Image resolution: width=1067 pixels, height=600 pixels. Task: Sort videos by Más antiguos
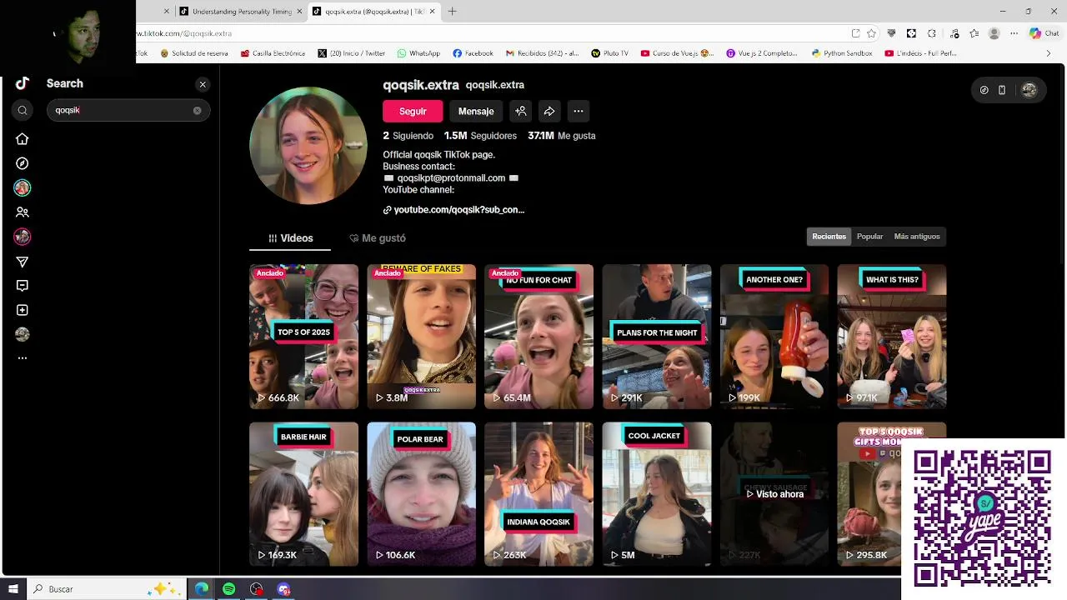click(x=917, y=237)
